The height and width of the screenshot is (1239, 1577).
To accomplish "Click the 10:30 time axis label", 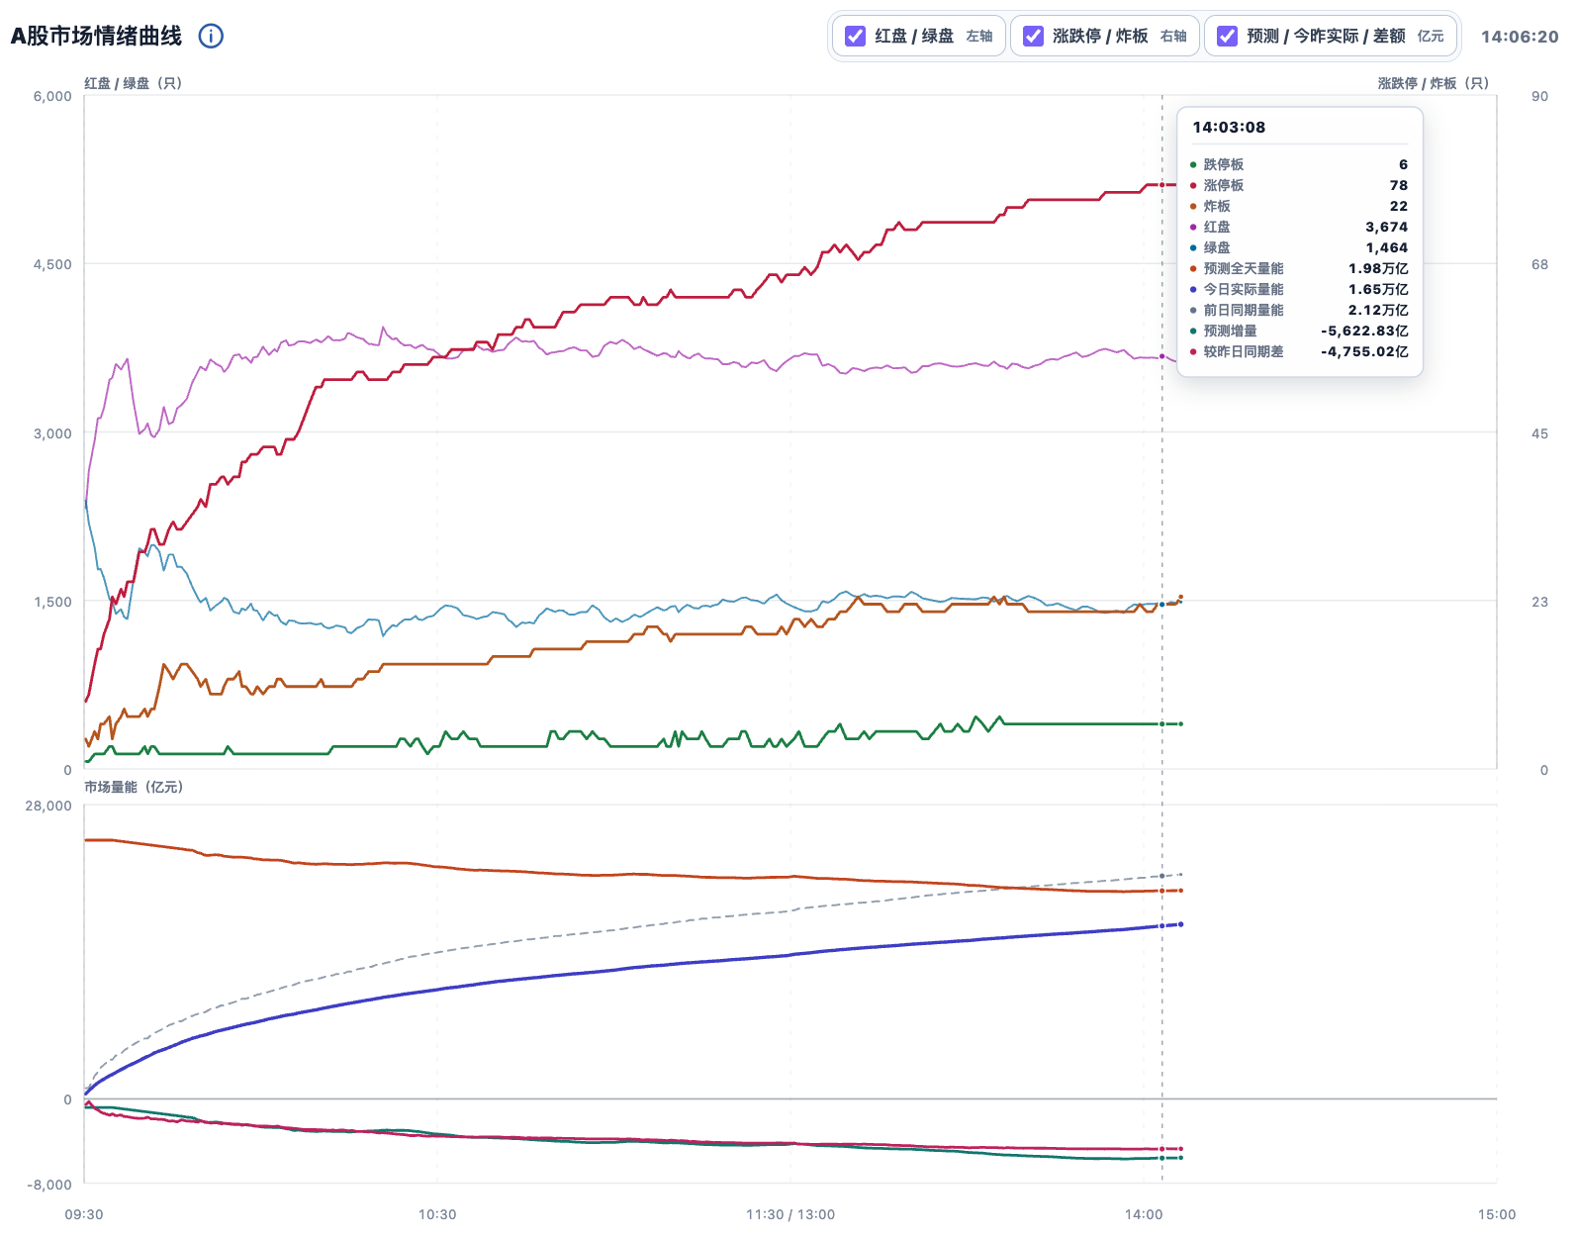I will (x=437, y=1214).
